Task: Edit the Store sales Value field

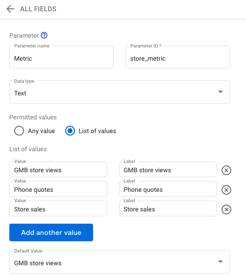Action: tap(58, 208)
